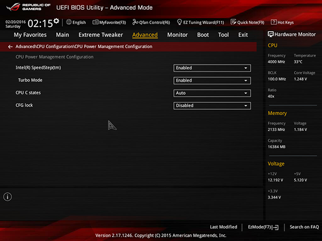Open the Extreme Tweaker tab
The image size is (322, 241).
pyautogui.click(x=101, y=35)
